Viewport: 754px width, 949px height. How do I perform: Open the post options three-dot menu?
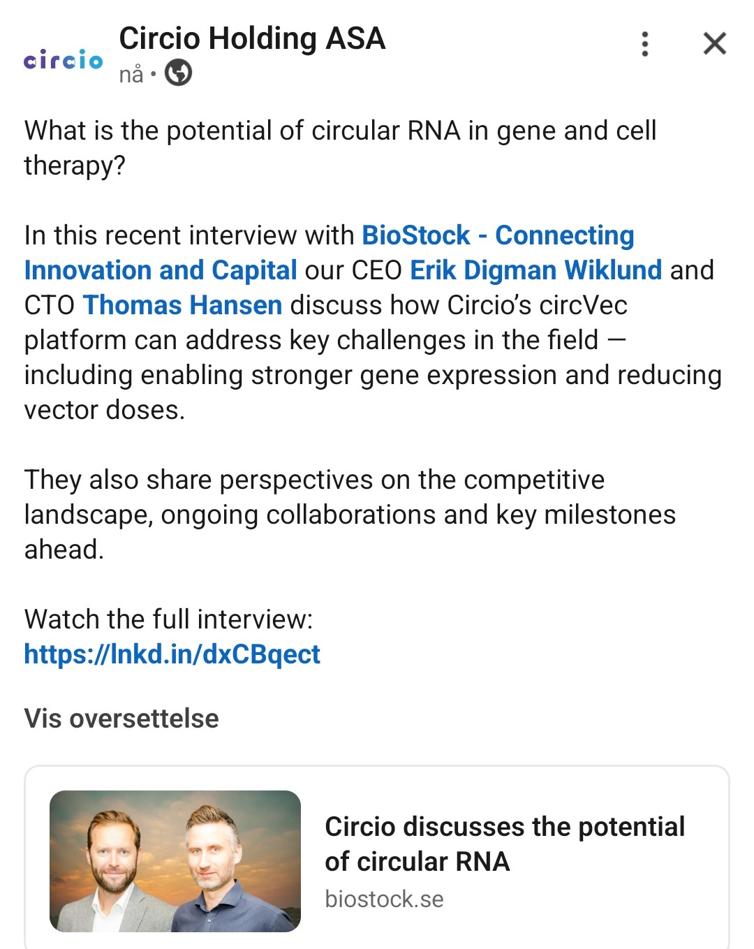tap(645, 44)
